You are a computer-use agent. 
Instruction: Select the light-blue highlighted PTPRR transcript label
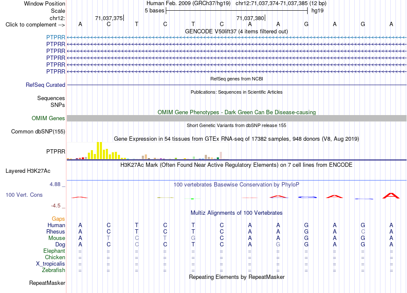pos(56,37)
